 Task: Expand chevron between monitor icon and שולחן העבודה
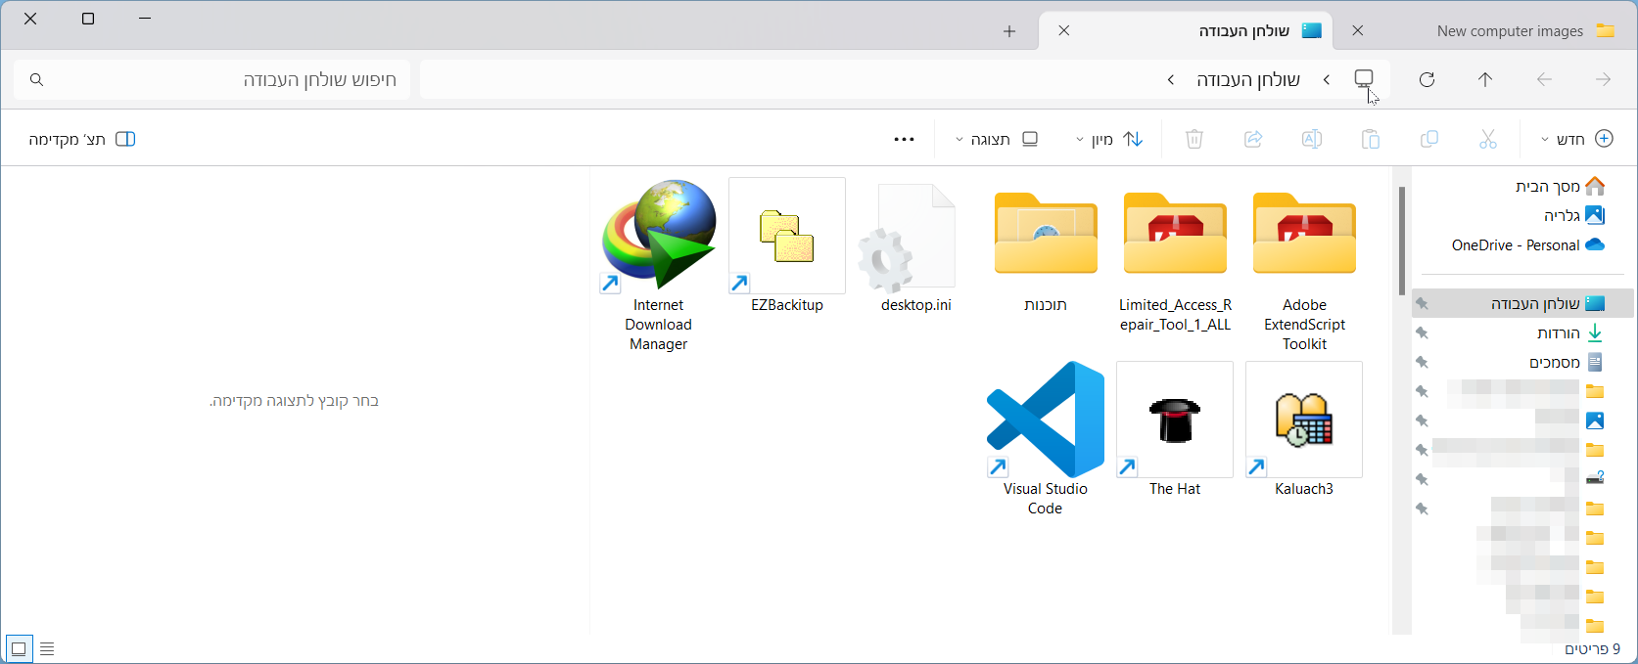[x=1327, y=79]
